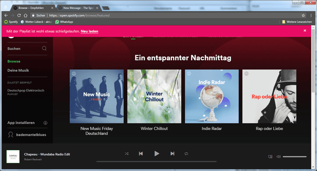Screen dimensions: 317x171
Task: Open Spotify bookmark
Action: (x=11, y=22)
